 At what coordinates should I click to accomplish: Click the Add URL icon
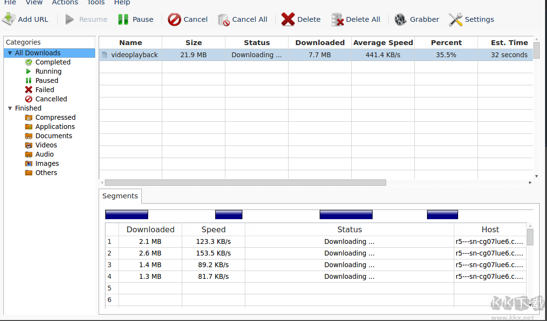tap(8, 19)
